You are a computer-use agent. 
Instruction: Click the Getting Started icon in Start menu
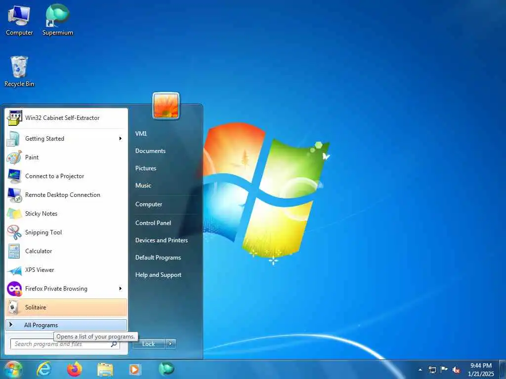[x=14, y=139]
